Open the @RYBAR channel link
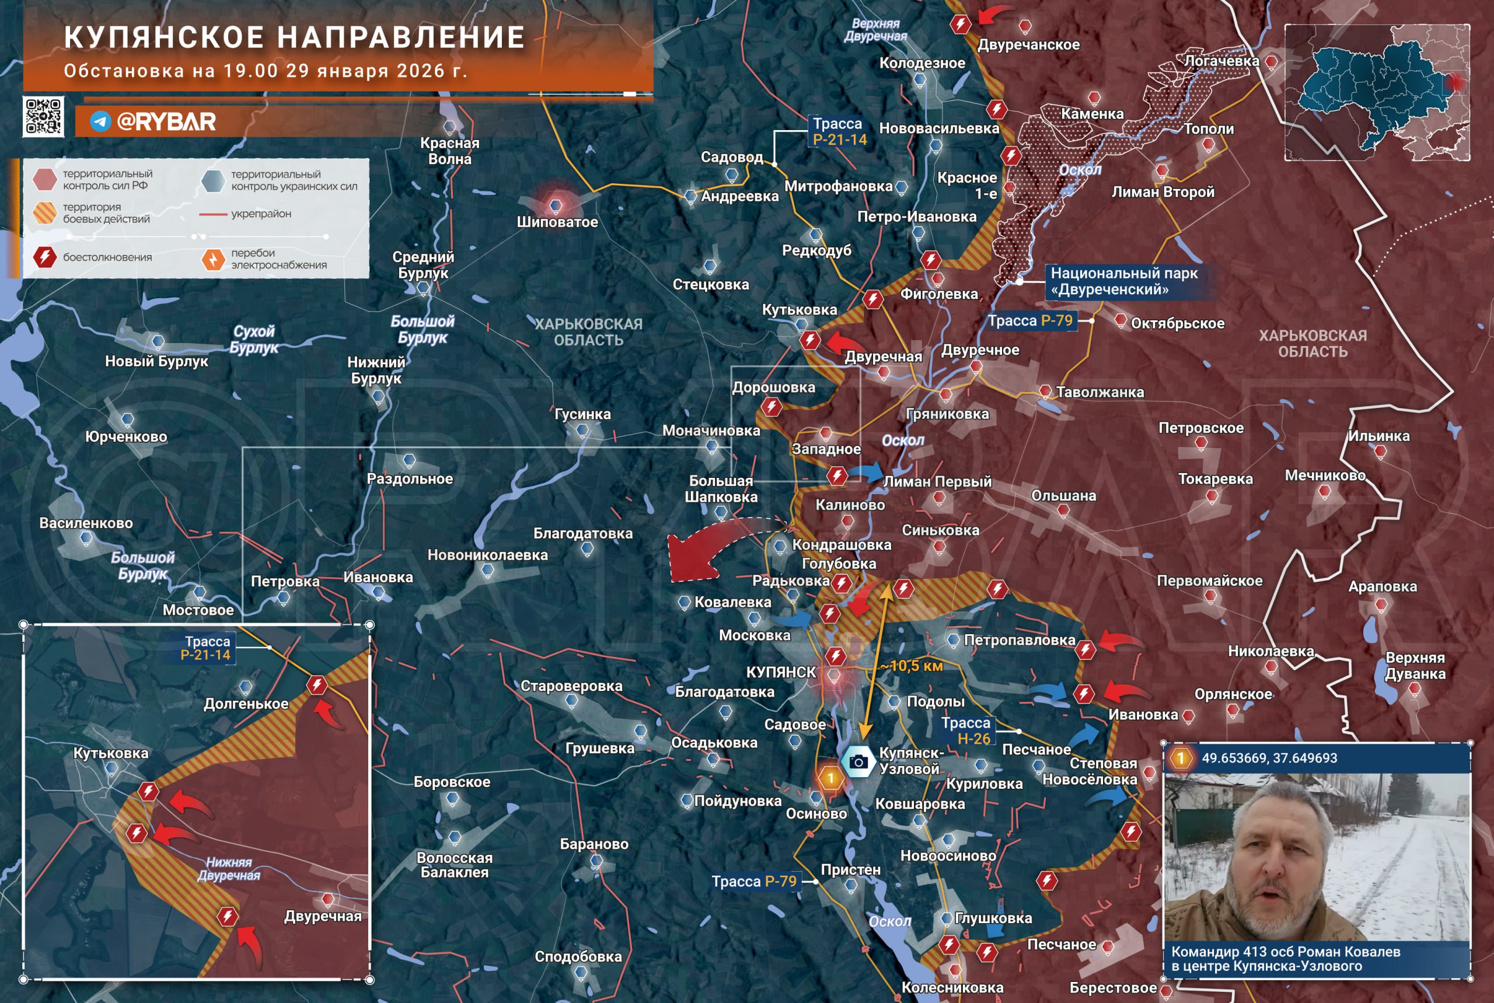The image size is (1494, 1003). 166,121
